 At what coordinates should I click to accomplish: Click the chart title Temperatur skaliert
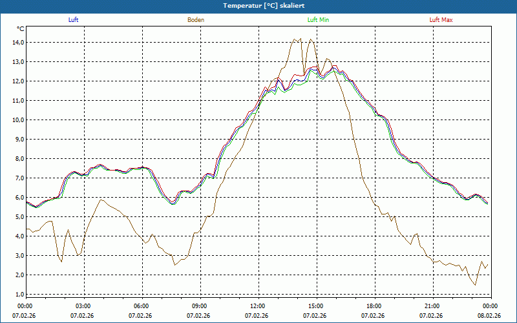coord(258,5)
